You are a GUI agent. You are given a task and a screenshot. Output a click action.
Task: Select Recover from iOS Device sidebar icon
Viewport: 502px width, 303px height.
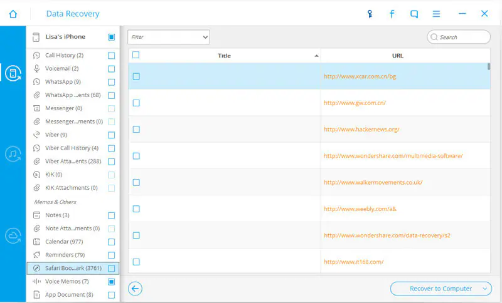click(x=13, y=73)
